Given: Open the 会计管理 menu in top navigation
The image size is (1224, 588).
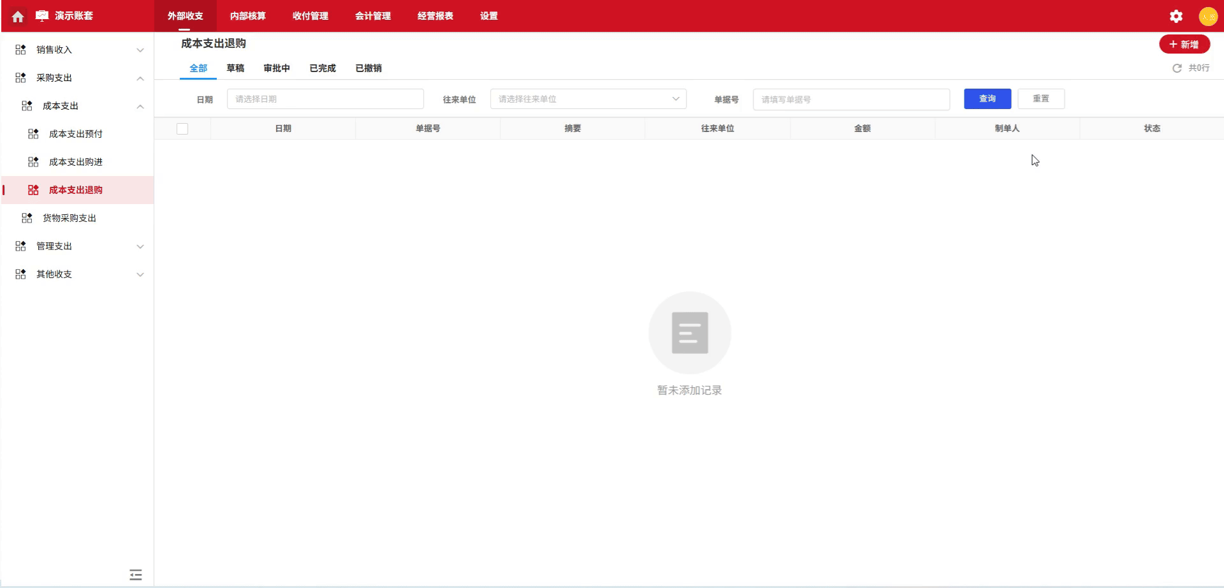Looking at the screenshot, I should click(374, 16).
